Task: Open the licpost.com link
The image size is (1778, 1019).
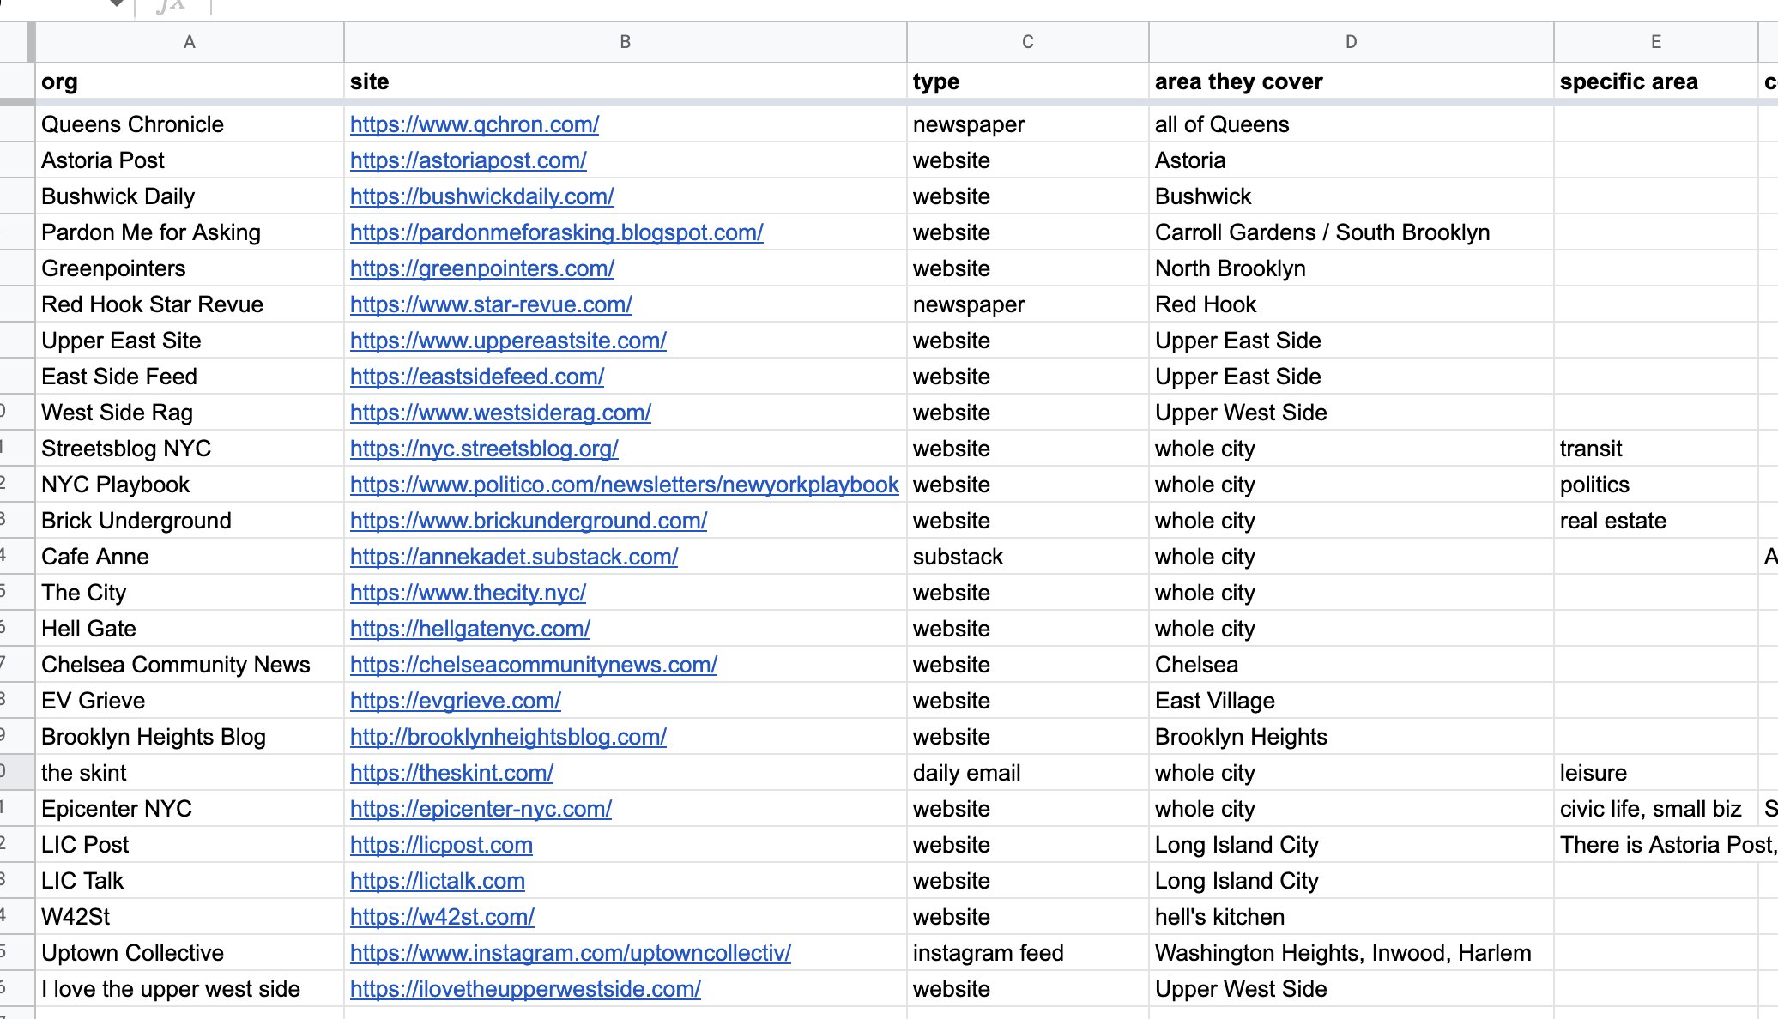Action: [441, 845]
